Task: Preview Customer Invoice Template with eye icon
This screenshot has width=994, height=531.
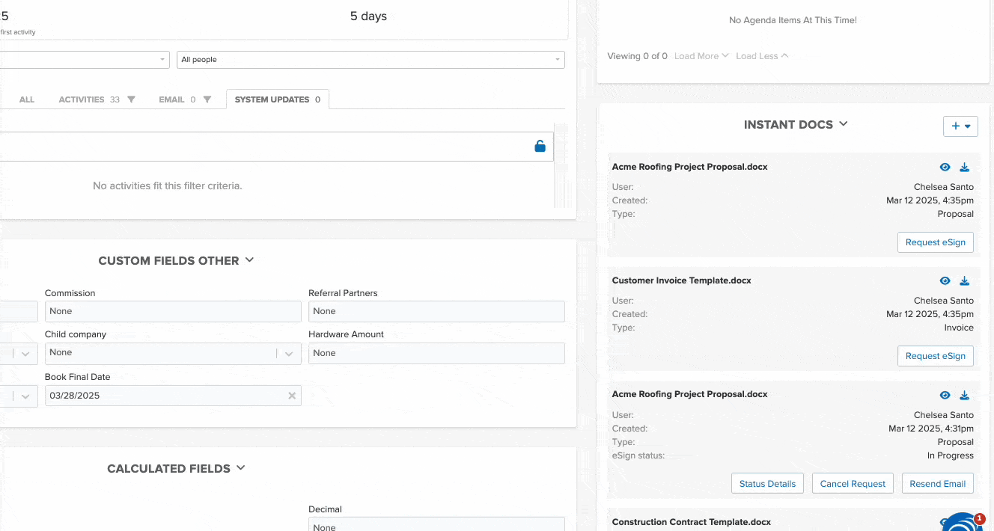Action: click(x=945, y=281)
